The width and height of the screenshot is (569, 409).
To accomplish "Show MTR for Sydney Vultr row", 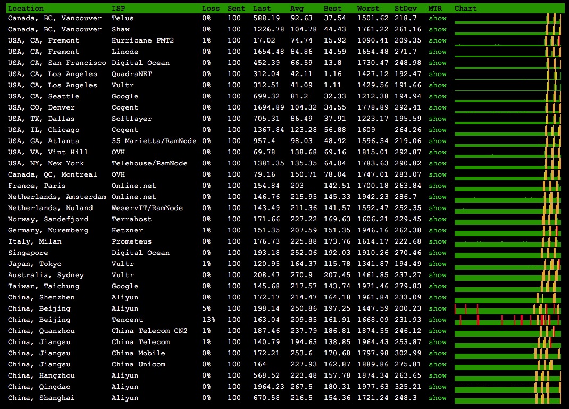I will click(438, 275).
